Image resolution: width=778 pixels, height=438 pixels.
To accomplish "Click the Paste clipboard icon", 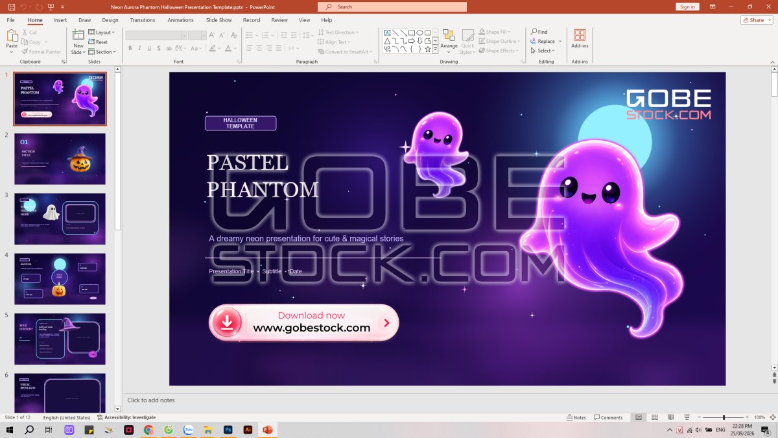I will coord(12,36).
